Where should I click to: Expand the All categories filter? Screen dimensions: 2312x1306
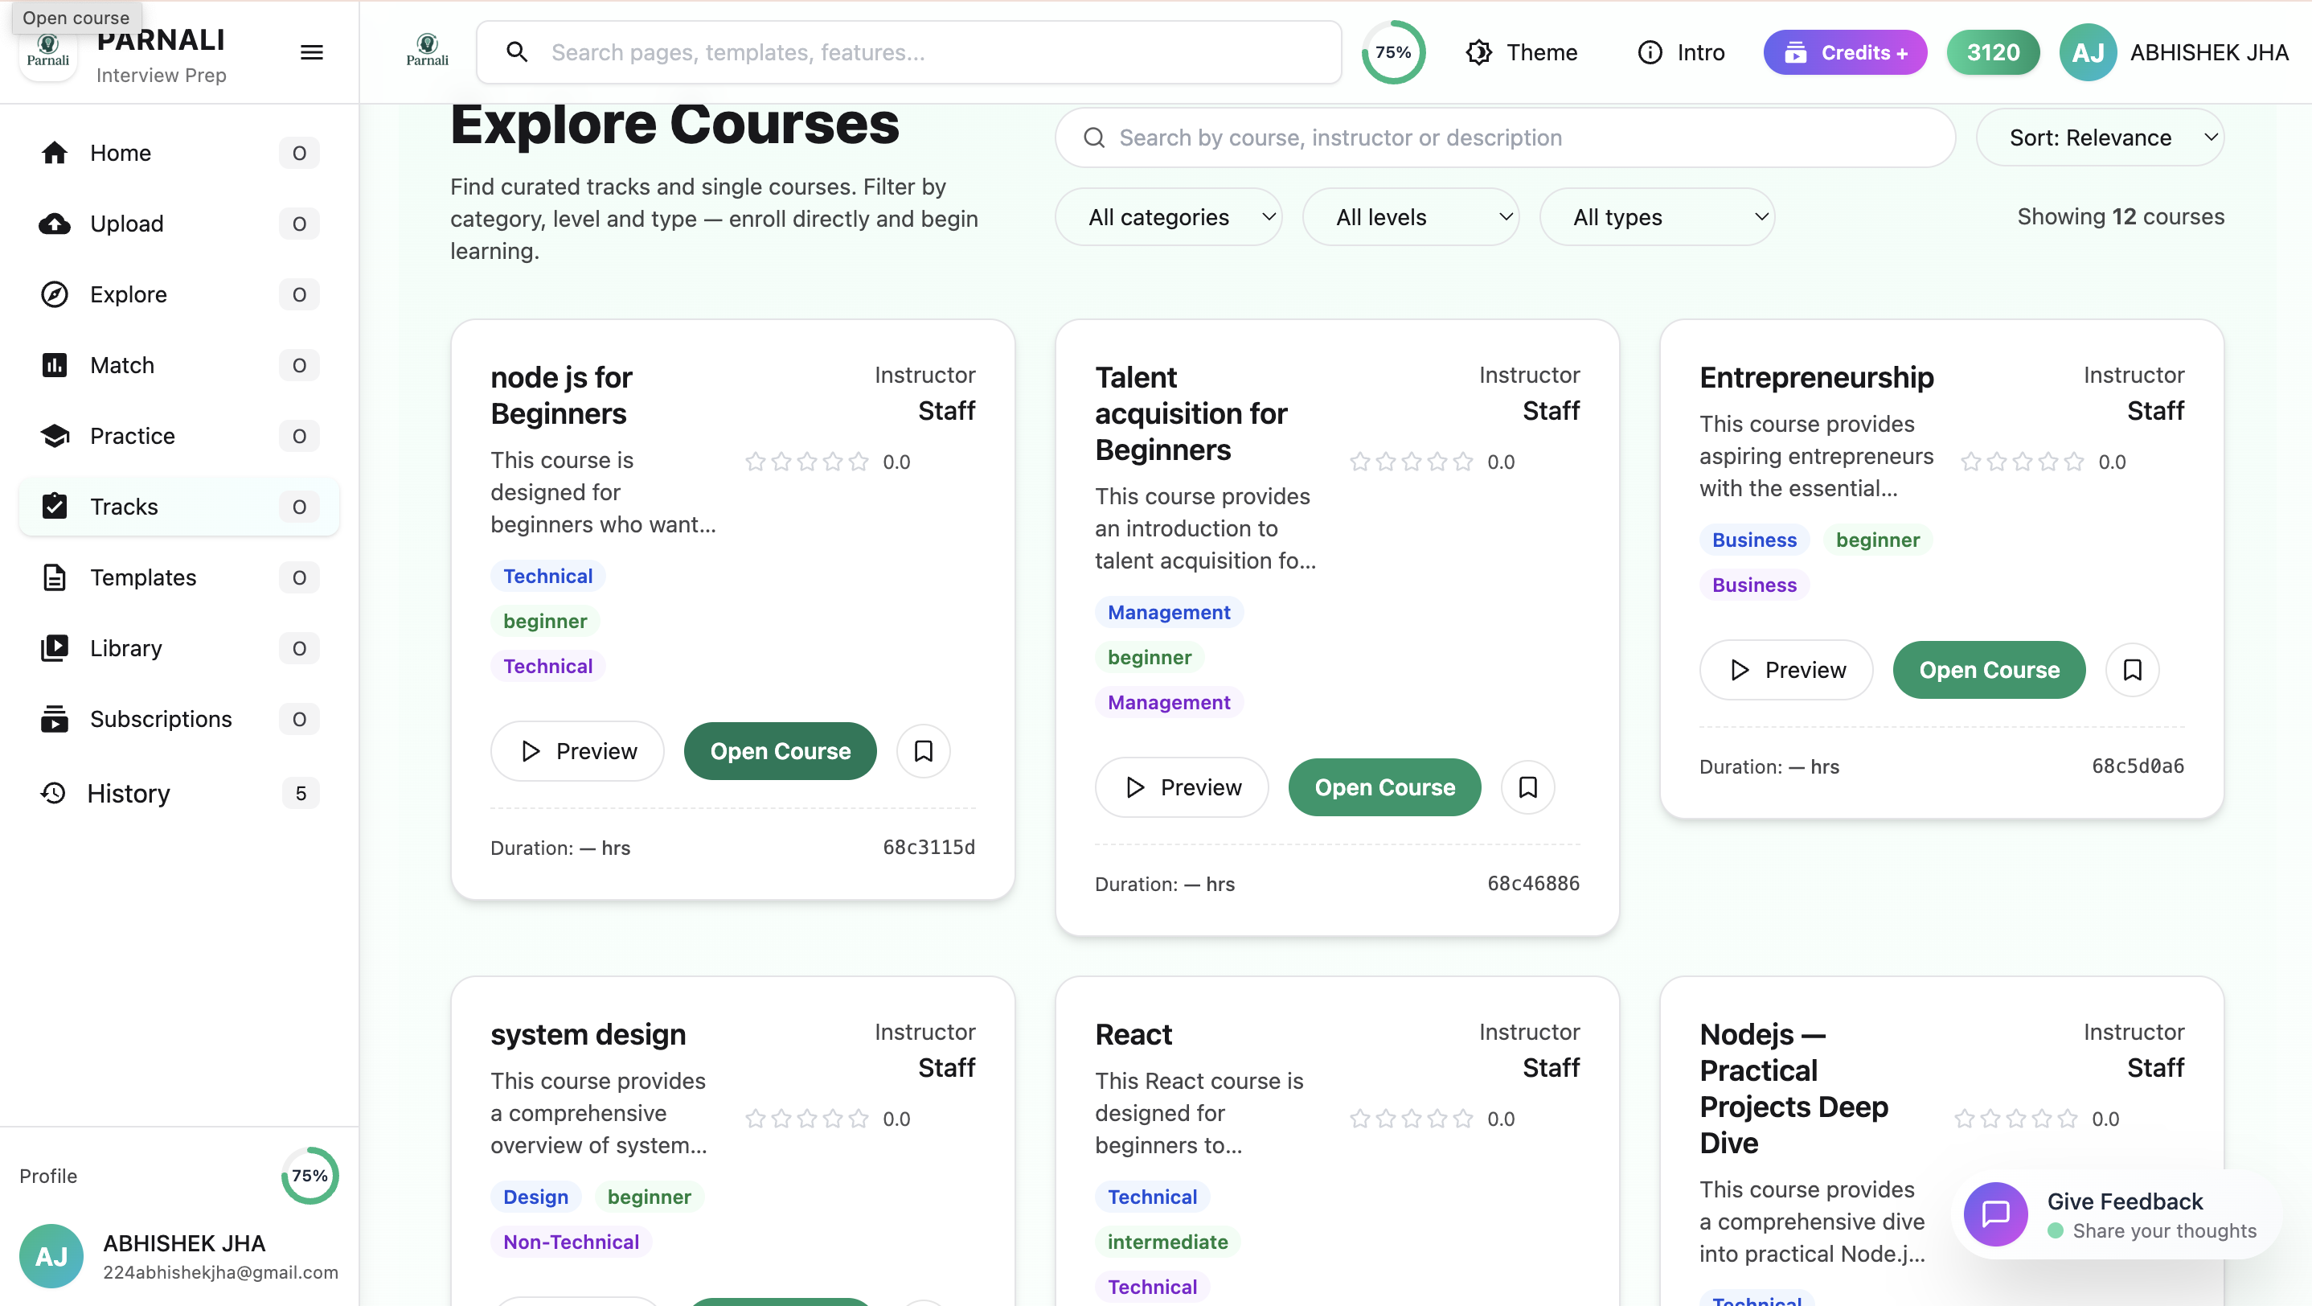coord(1169,217)
